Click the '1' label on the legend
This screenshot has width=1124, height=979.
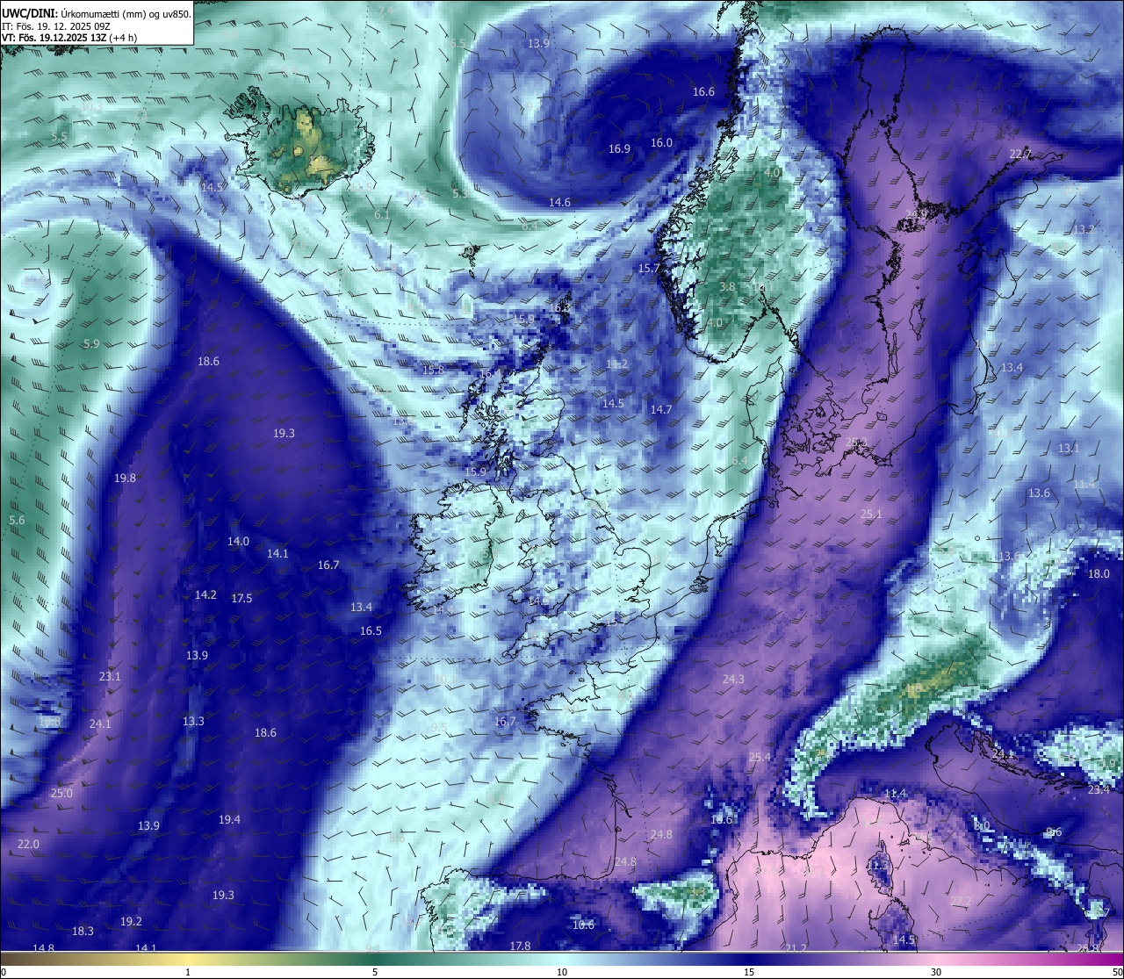tap(188, 972)
